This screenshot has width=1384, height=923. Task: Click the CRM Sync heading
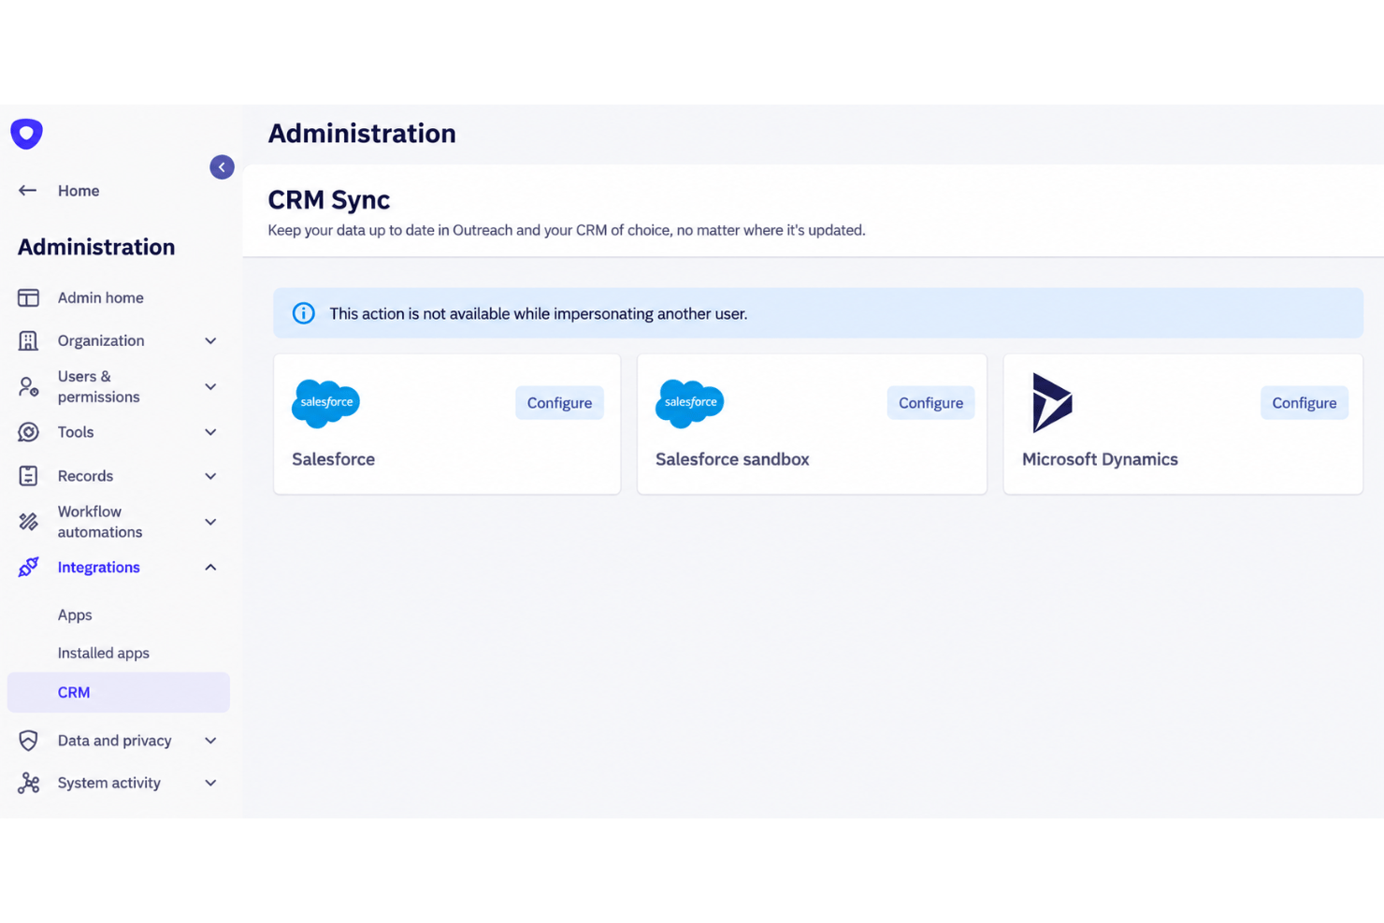[329, 199]
